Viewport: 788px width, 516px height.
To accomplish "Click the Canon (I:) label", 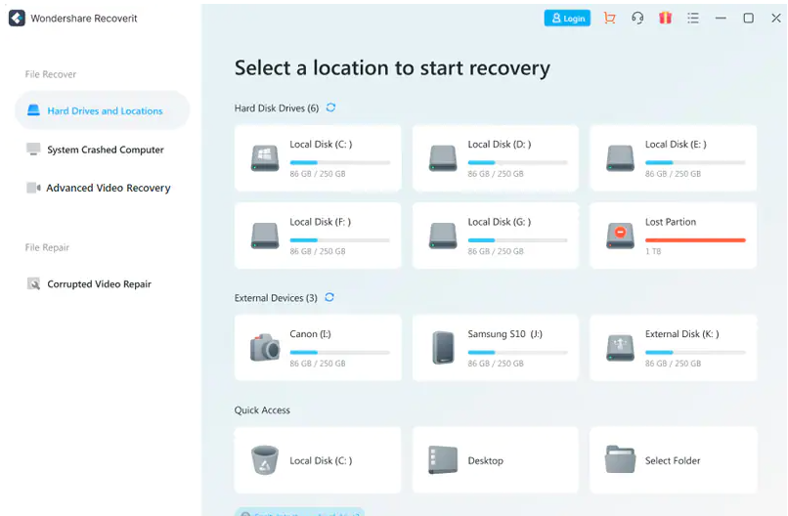I will tap(310, 333).
